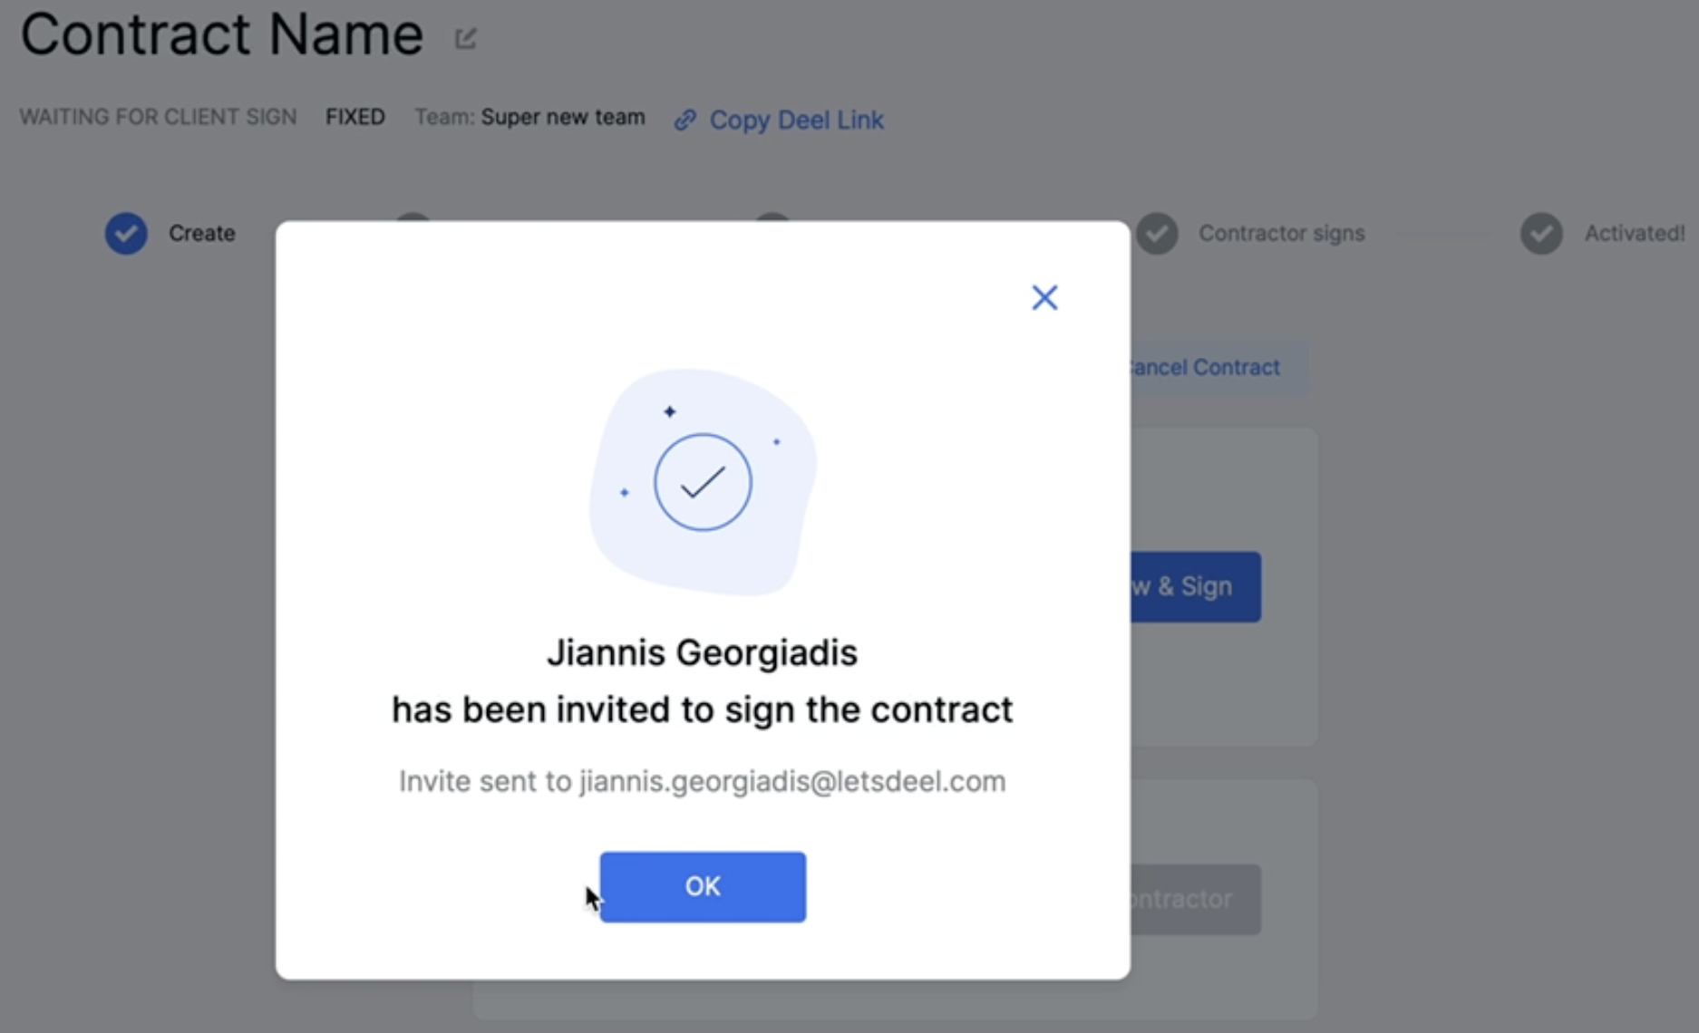The width and height of the screenshot is (1699, 1033).
Task: Click the Contractor signs step checkmark
Action: [x=1158, y=233]
